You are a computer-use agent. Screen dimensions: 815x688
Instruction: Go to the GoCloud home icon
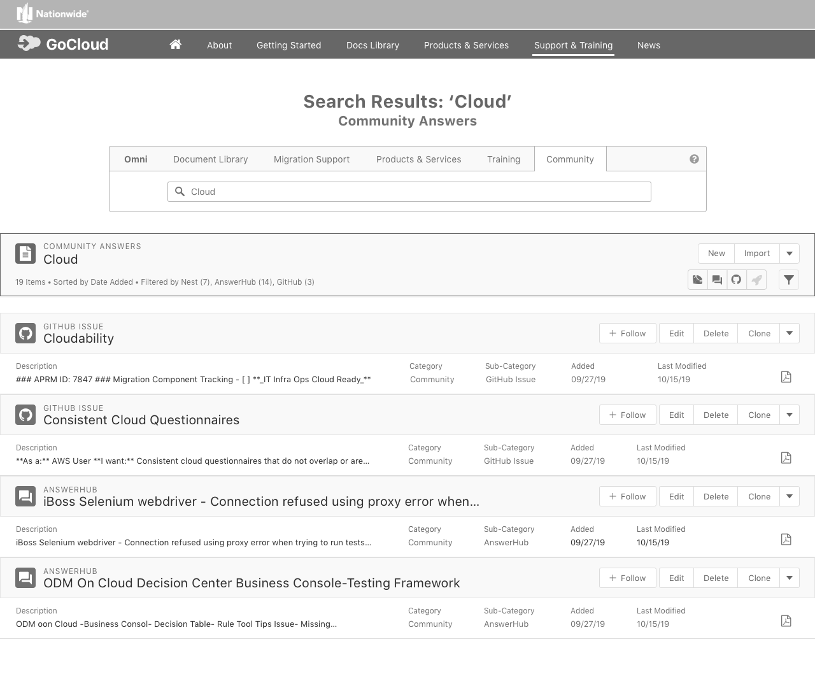tap(176, 45)
